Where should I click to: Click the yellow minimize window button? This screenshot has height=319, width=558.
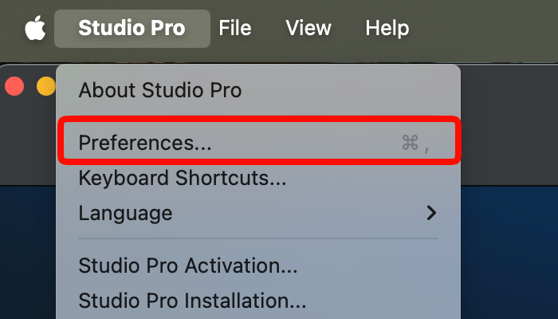[x=46, y=86]
